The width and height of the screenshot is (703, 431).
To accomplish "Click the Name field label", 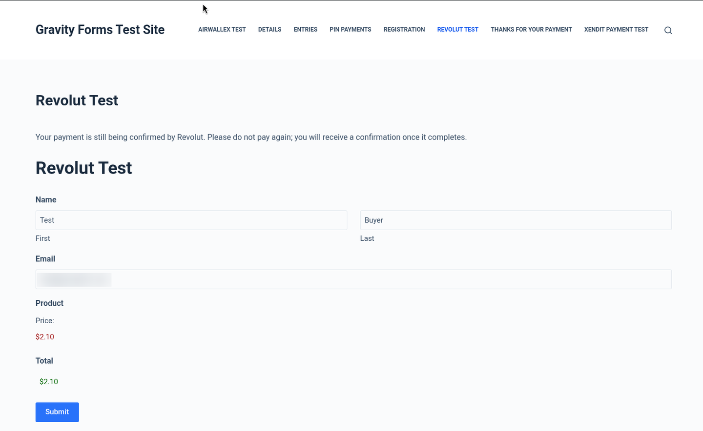I will 46,200.
